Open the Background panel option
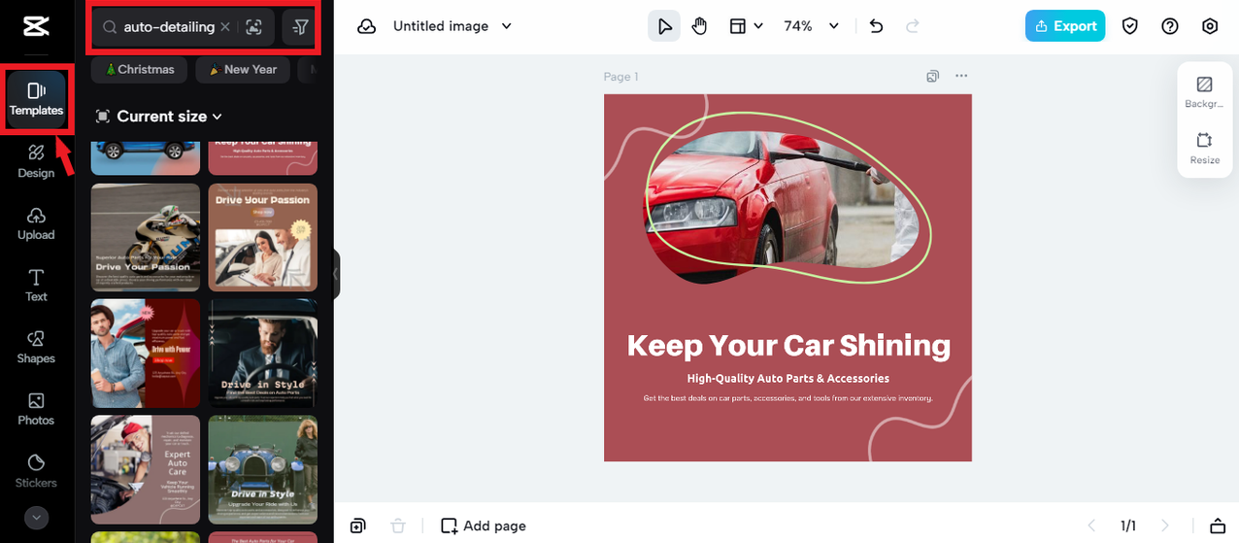Image resolution: width=1239 pixels, height=543 pixels. point(1204,91)
